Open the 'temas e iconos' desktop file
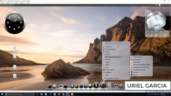Image resolution: width=171 pixels, height=96 pixels. [15, 77]
